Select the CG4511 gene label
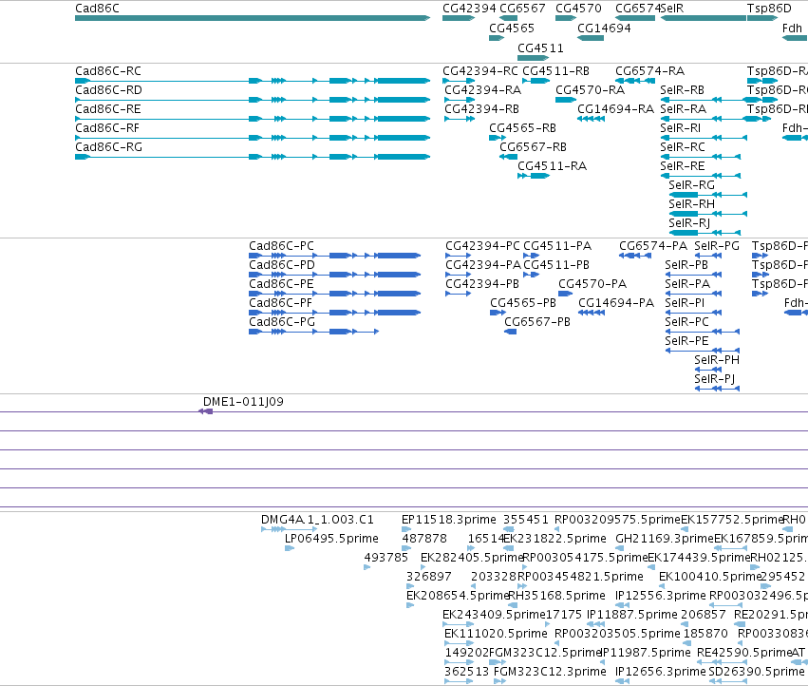 [x=540, y=48]
